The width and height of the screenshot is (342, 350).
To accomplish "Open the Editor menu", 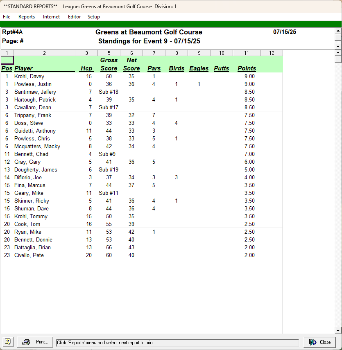I will click(x=74, y=17).
